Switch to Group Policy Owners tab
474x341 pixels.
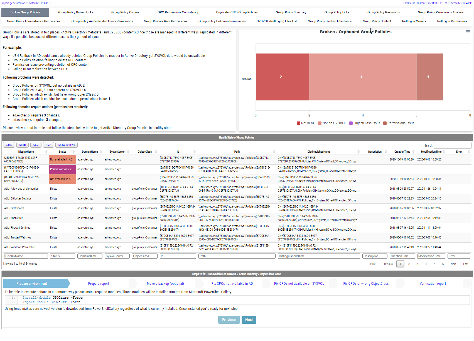tap(125, 12)
